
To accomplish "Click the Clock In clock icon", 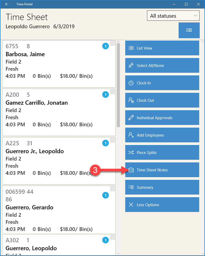I will [131, 83].
